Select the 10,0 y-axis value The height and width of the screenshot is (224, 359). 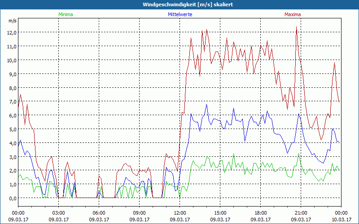pos(12,60)
